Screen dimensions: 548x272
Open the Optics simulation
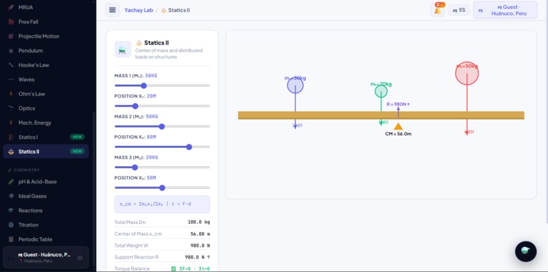point(46,108)
